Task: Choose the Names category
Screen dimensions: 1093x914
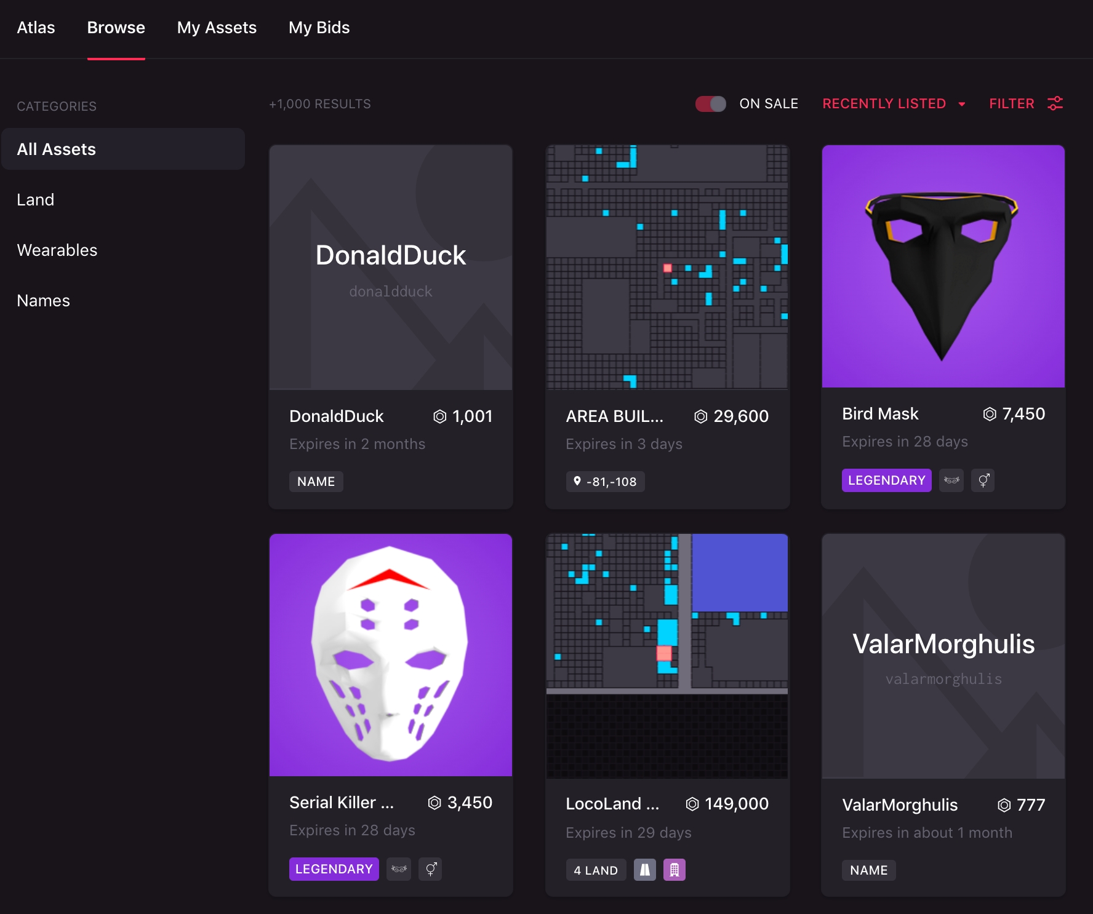Action: [x=44, y=301]
